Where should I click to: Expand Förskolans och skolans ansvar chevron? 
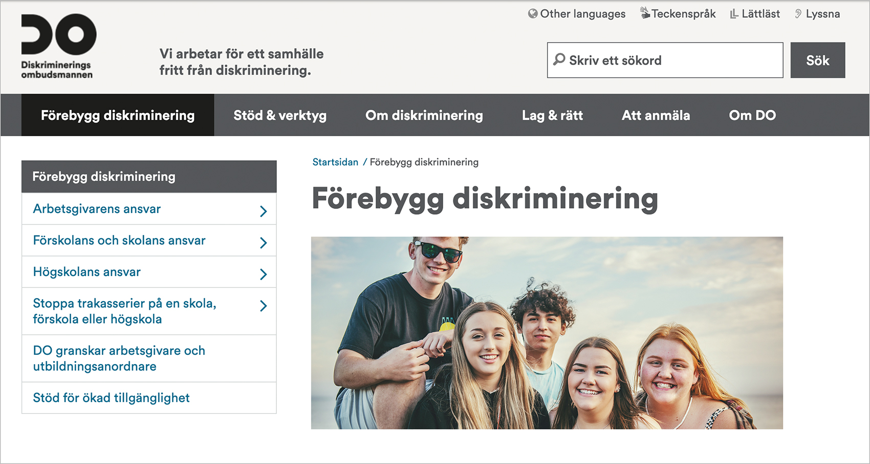coord(263,242)
